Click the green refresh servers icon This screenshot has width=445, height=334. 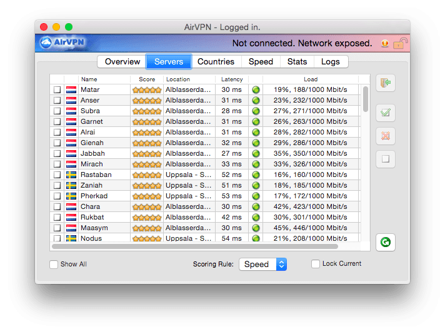[x=386, y=242]
